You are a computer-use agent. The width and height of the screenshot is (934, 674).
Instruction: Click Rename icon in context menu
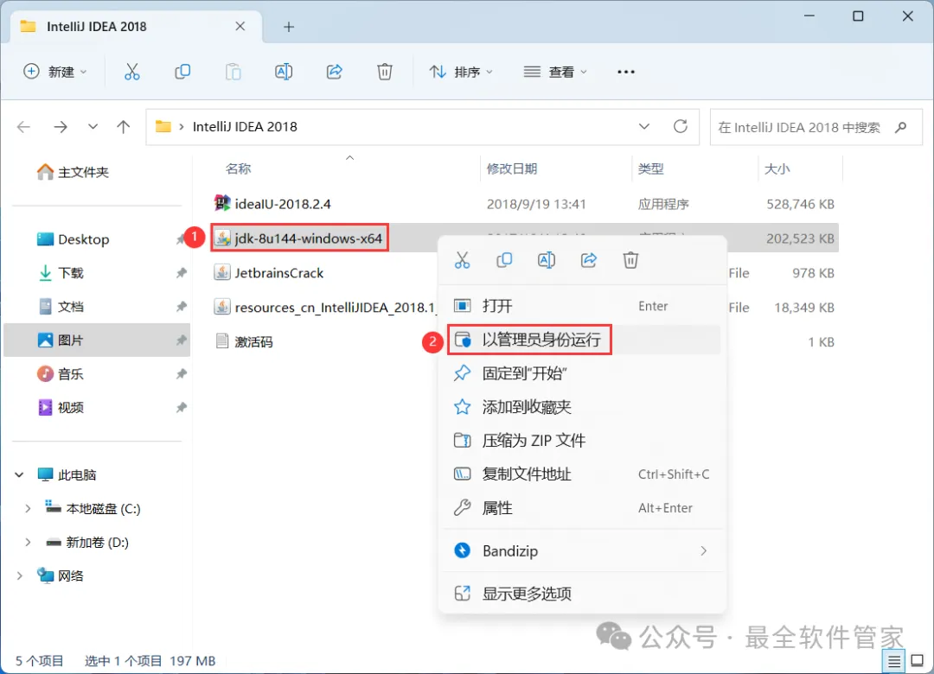click(x=547, y=260)
